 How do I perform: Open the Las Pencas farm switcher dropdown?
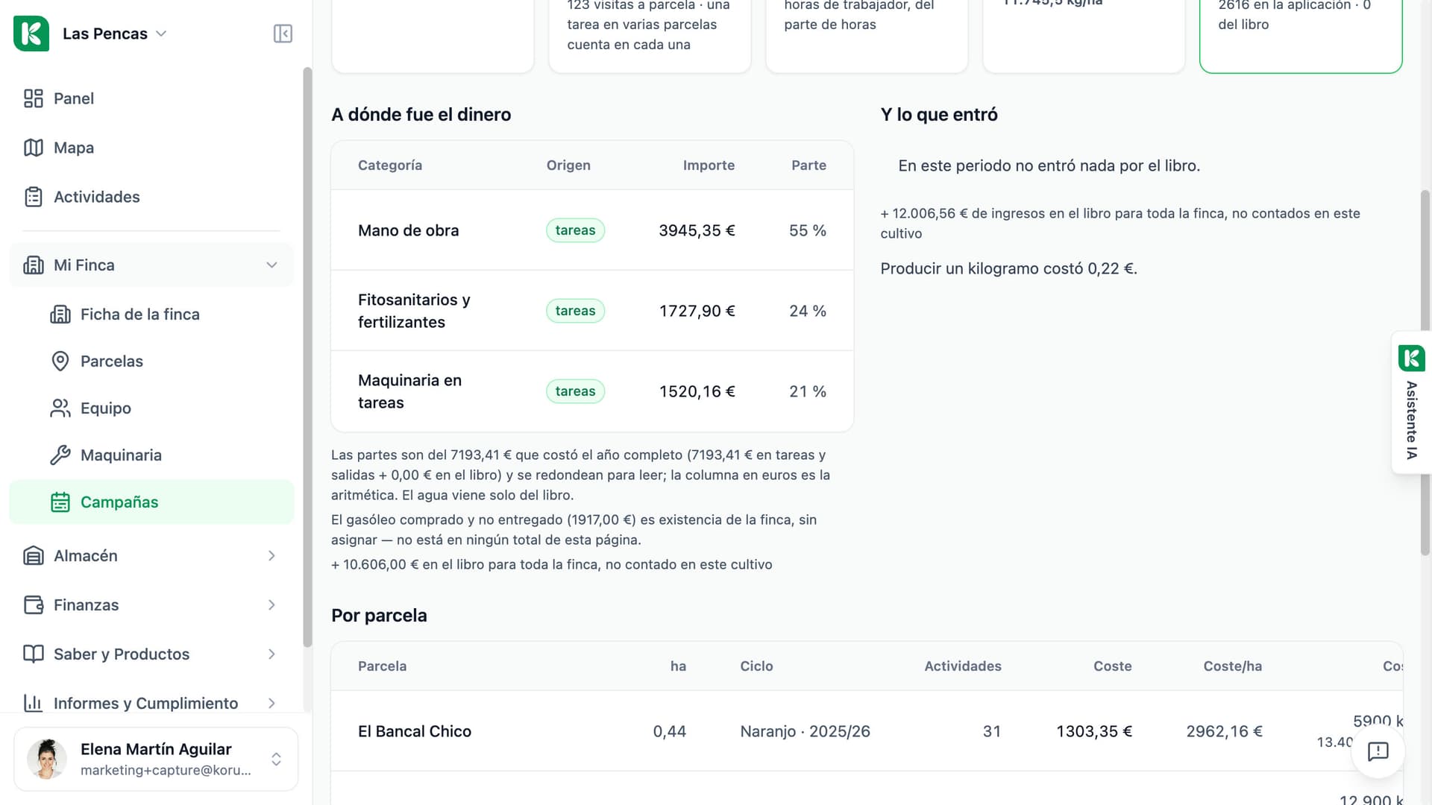(x=114, y=34)
